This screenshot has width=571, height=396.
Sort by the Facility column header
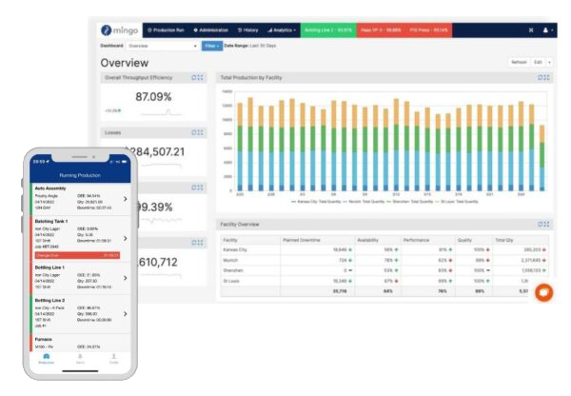[250, 240]
